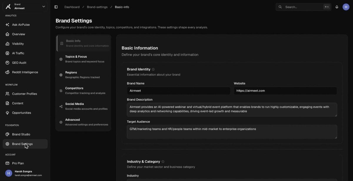The width and height of the screenshot is (353, 181).
Task: Go to Dashboard breadcrumb link
Action: tap(72, 7)
